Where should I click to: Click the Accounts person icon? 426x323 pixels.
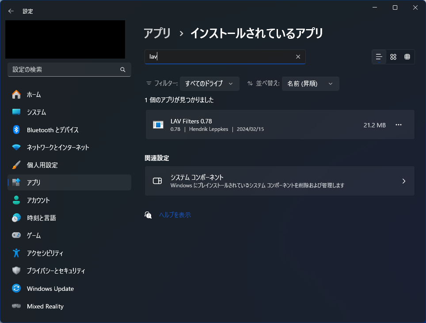click(16, 200)
